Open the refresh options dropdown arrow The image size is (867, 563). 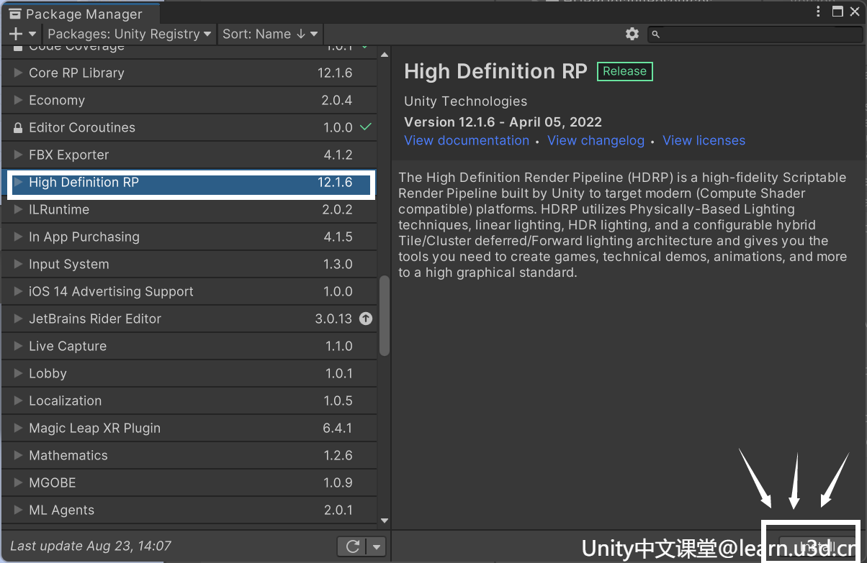pyautogui.click(x=377, y=546)
